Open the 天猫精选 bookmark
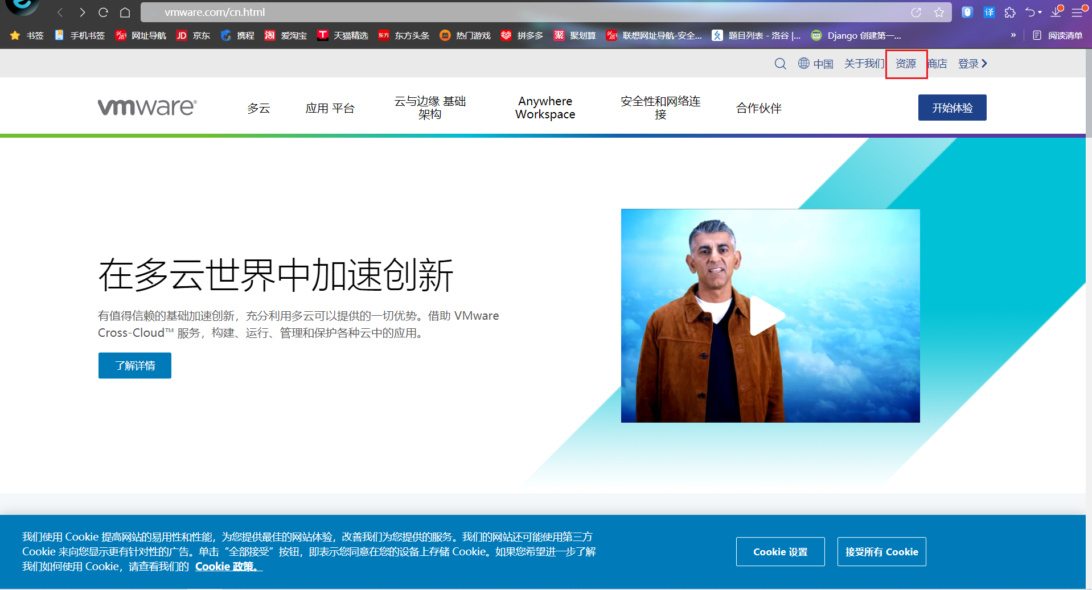 click(343, 35)
